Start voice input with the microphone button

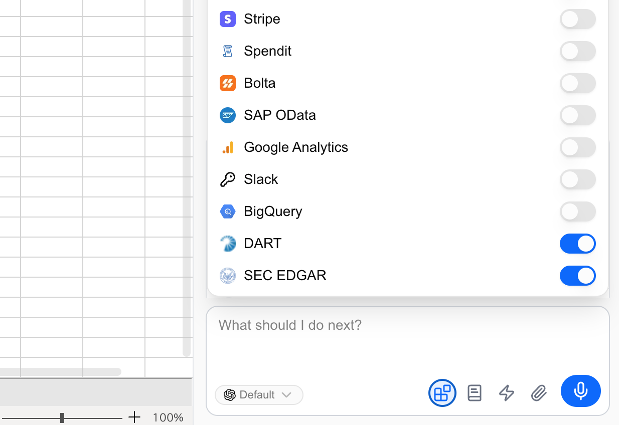(x=581, y=391)
